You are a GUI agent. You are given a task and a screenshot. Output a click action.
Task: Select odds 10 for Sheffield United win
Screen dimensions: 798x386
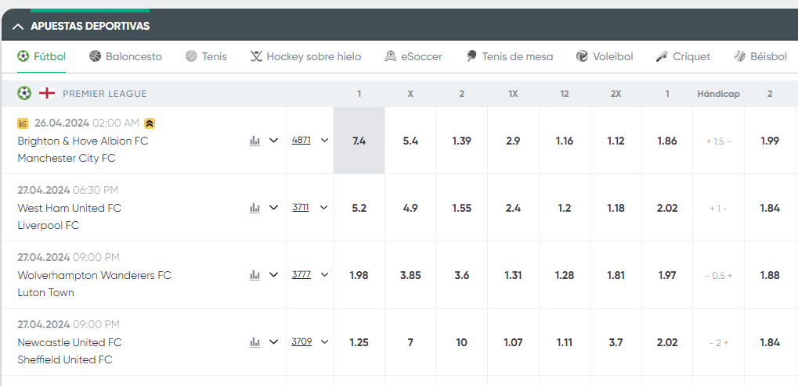click(461, 342)
